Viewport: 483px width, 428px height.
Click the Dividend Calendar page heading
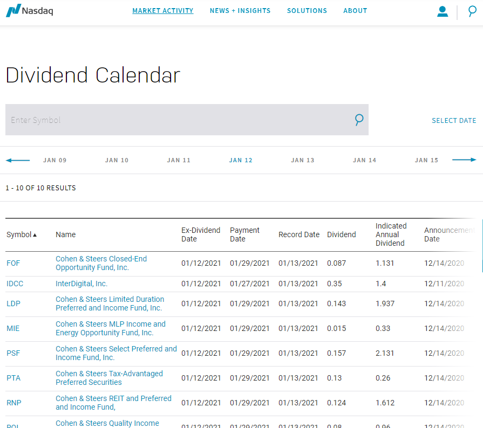[93, 75]
